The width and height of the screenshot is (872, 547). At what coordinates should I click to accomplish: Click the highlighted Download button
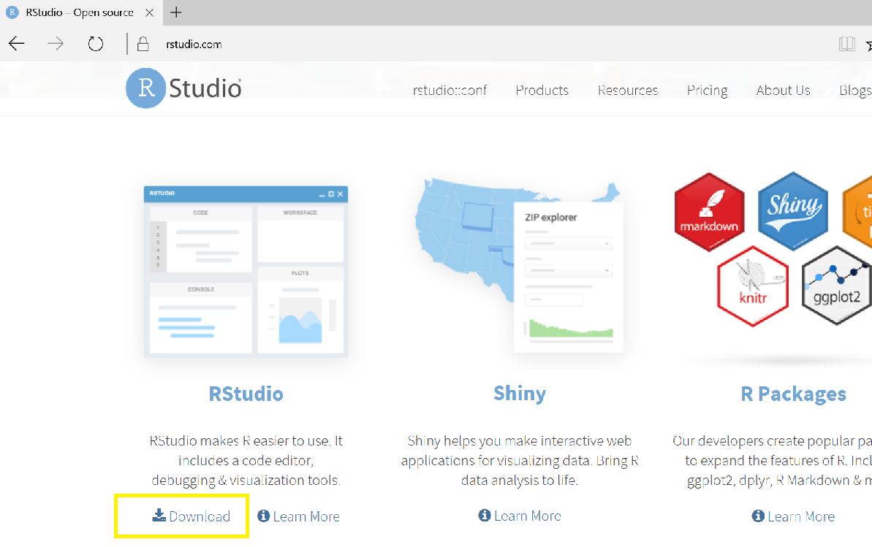181,516
